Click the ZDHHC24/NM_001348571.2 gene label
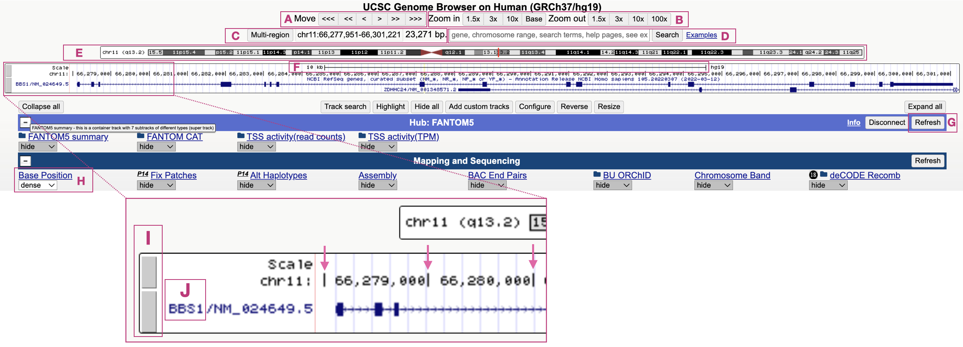Image resolution: width=963 pixels, height=347 pixels. [420, 90]
